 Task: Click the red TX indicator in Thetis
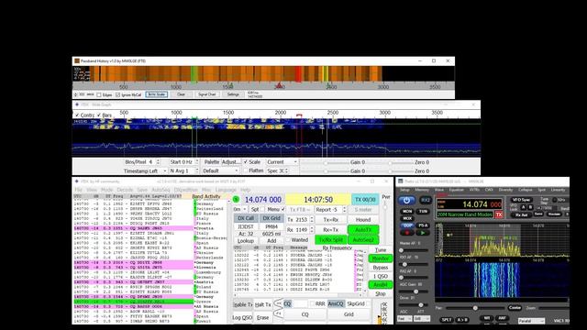tap(499, 214)
